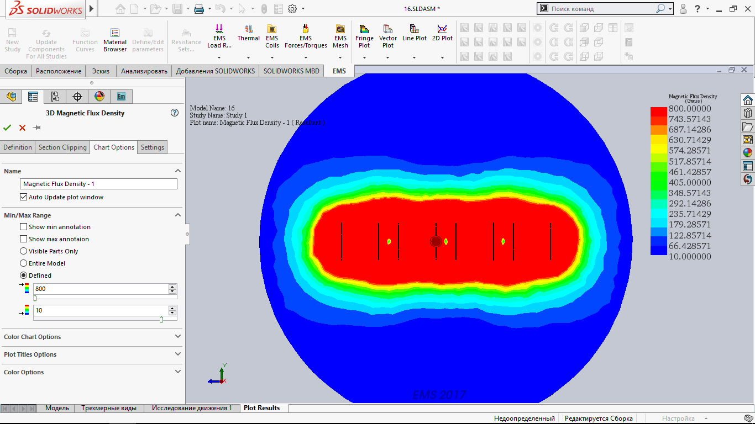Select the Vector Plot tool
755x424 pixels.
point(388,36)
